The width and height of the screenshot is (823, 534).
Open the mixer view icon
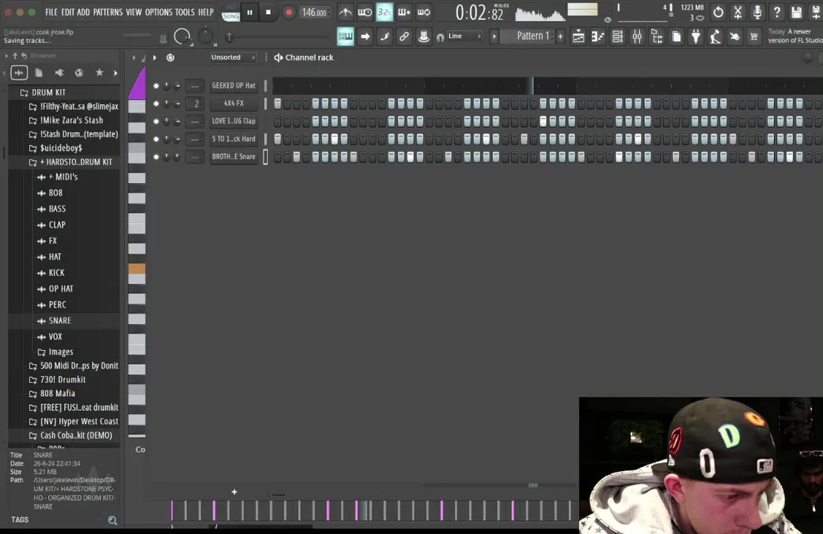(637, 36)
